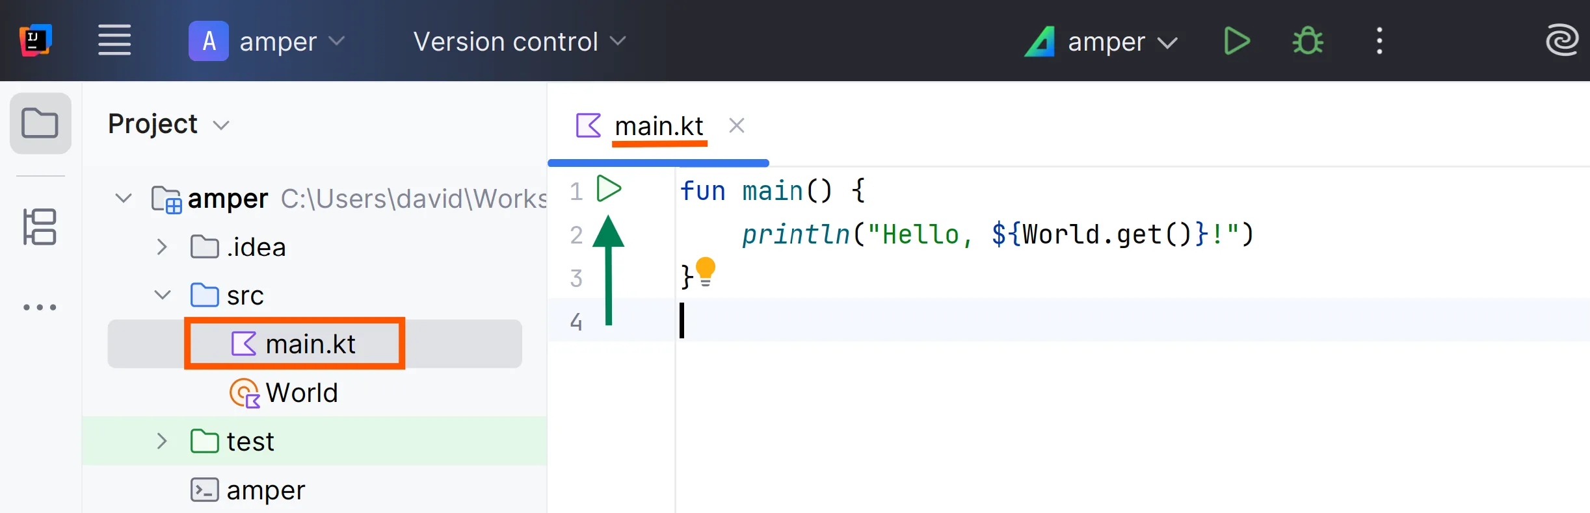
Task: Run main function from gutter icon
Action: (609, 189)
